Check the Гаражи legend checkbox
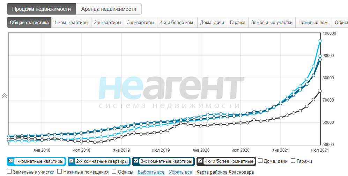 (293, 161)
